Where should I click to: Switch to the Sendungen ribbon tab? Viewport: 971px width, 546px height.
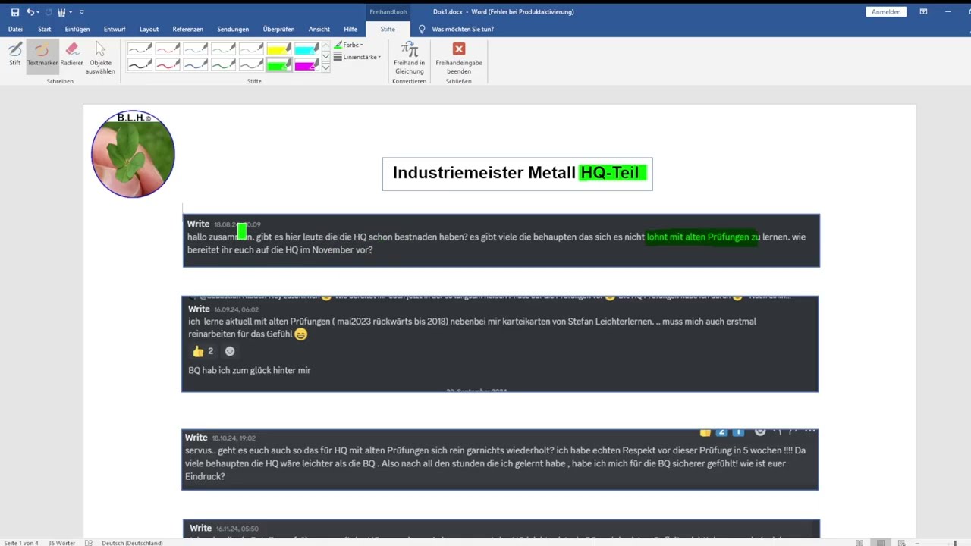[x=233, y=29]
